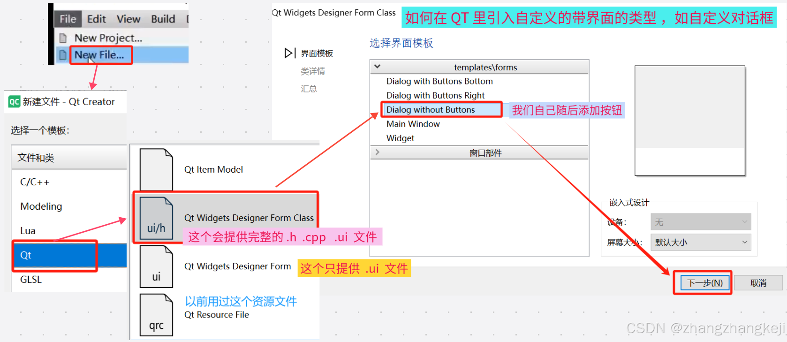This screenshot has width=787, height=342.
Task: Open the 设备 dropdown
Action: point(701,222)
